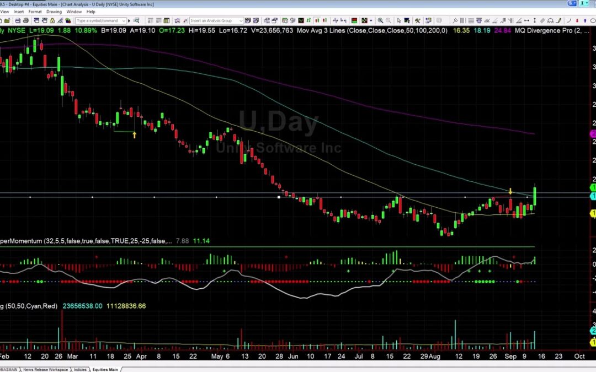Open the symbol command box dropdown
This screenshot has width=596, height=372.
click(124, 20)
